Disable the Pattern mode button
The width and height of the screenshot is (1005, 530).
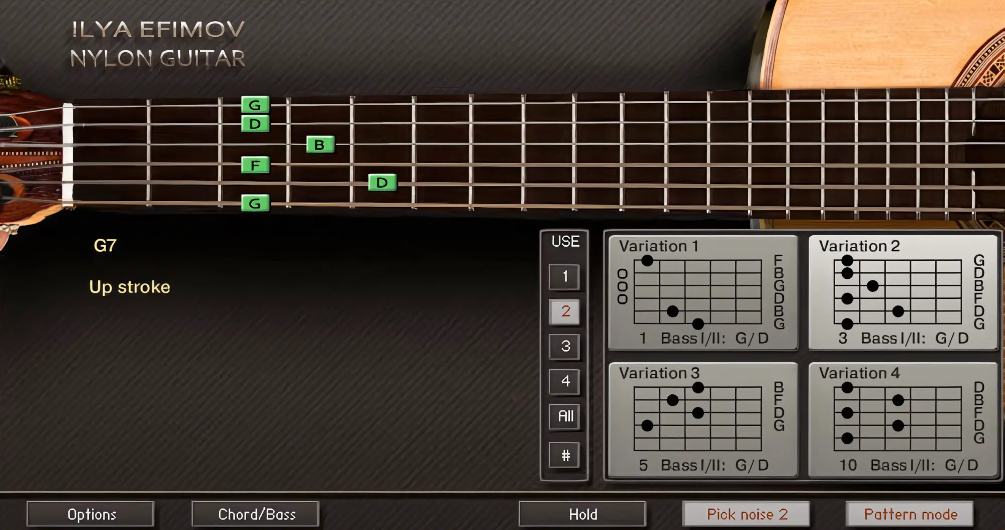910,514
